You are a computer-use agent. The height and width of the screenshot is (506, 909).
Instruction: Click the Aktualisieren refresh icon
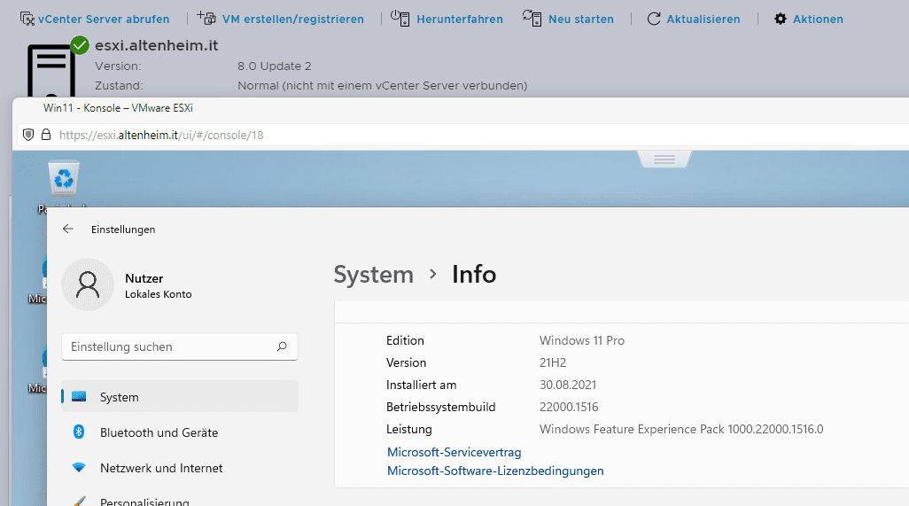[x=654, y=19]
